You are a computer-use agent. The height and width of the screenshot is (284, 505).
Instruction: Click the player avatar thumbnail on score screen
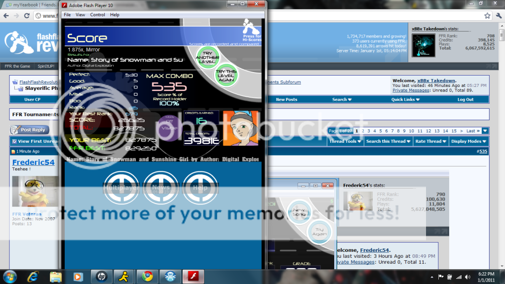click(241, 128)
